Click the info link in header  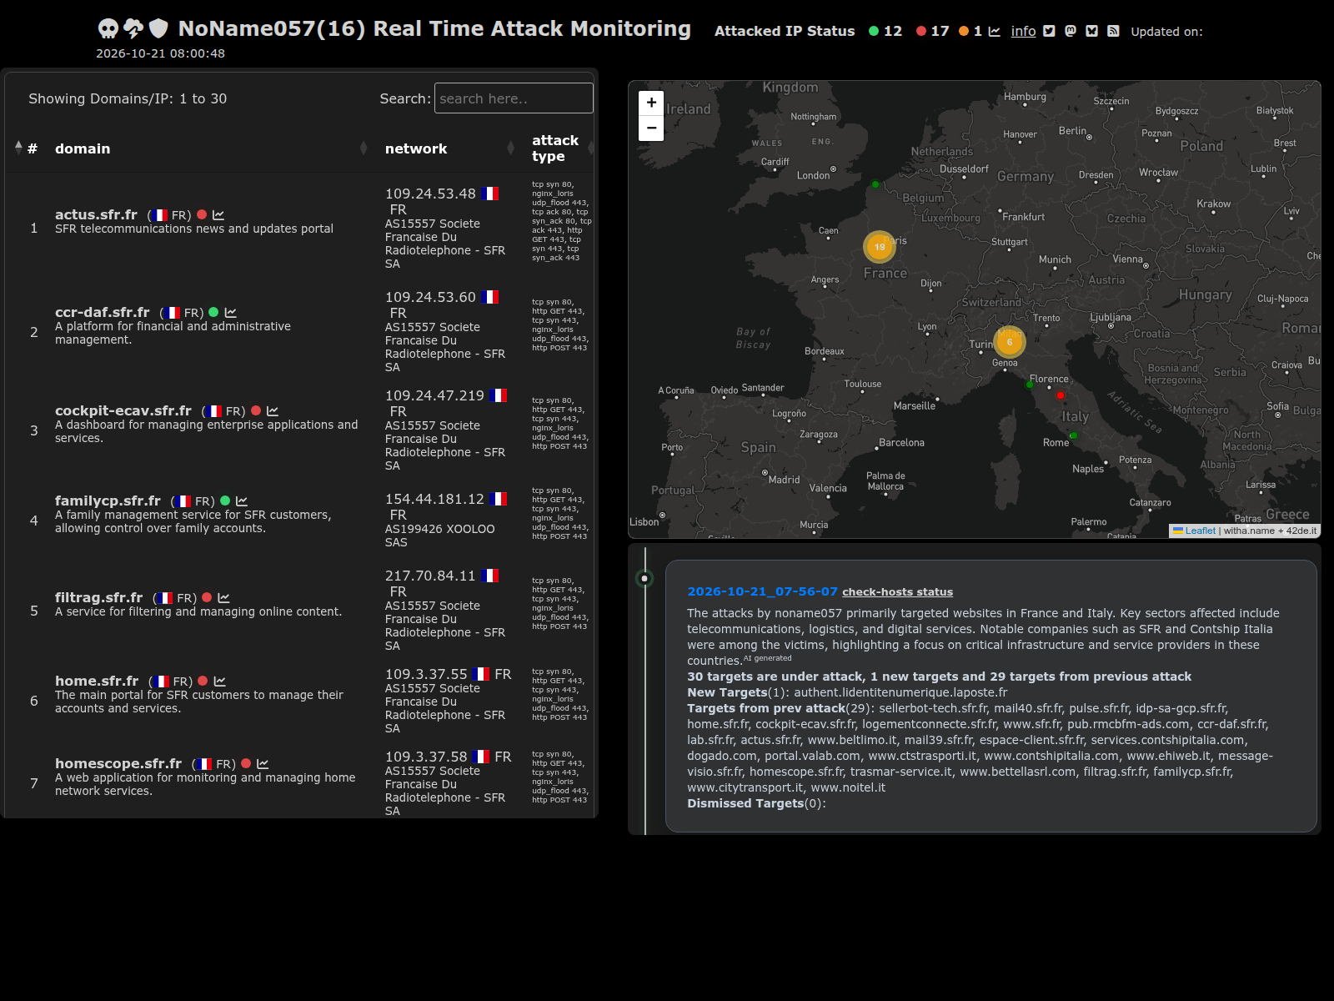pos(1023,31)
